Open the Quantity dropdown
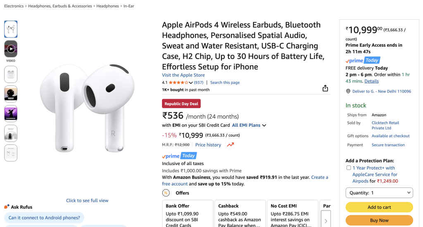Image resolution: width=423 pixels, height=227 pixels. click(379, 193)
